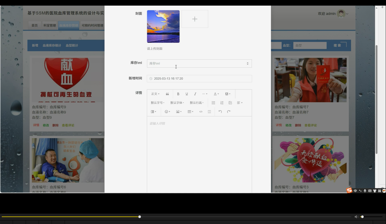386x224 pixels.
Task: Toggle Sogou Chinese/English input mode in taskbar
Action: point(355,191)
